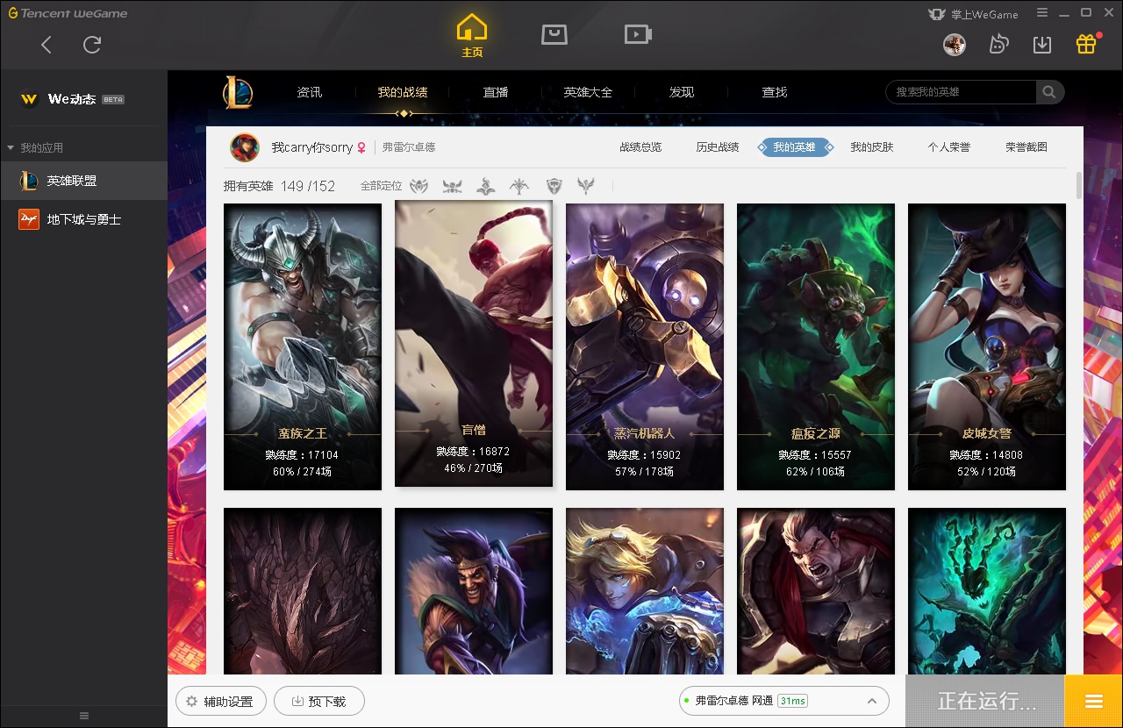The height and width of the screenshot is (728, 1123).
Task: Open the video/live icon in top bar
Action: point(638,34)
